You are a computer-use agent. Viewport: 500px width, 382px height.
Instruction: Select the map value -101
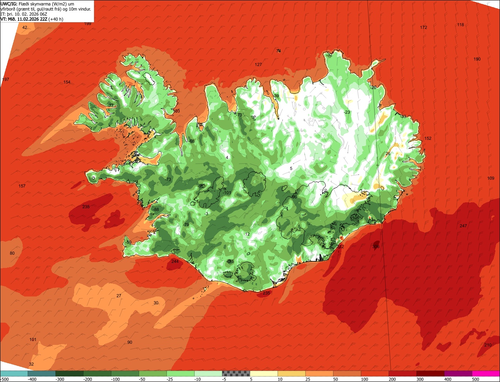pyautogui.click(x=227, y=193)
